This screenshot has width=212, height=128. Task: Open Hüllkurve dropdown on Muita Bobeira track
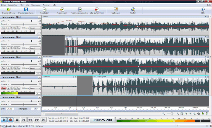point(35,68)
